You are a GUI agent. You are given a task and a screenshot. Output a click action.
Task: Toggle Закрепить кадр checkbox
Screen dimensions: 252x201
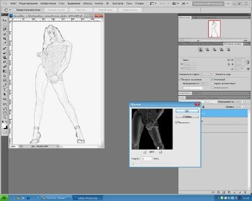[214, 74]
